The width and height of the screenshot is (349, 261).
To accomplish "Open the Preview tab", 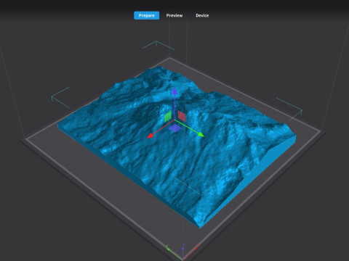I will (x=174, y=15).
